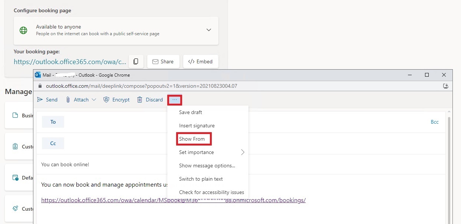Click the Send icon to send the email
This screenshot has height=224, width=461.
(39, 99)
